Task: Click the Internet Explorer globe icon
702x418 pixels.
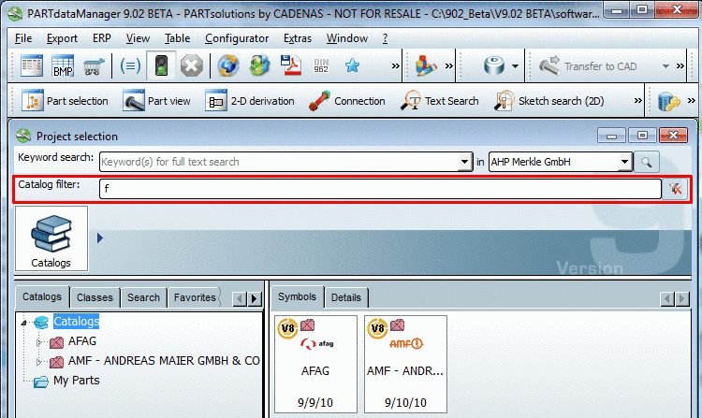Action: coord(228,66)
